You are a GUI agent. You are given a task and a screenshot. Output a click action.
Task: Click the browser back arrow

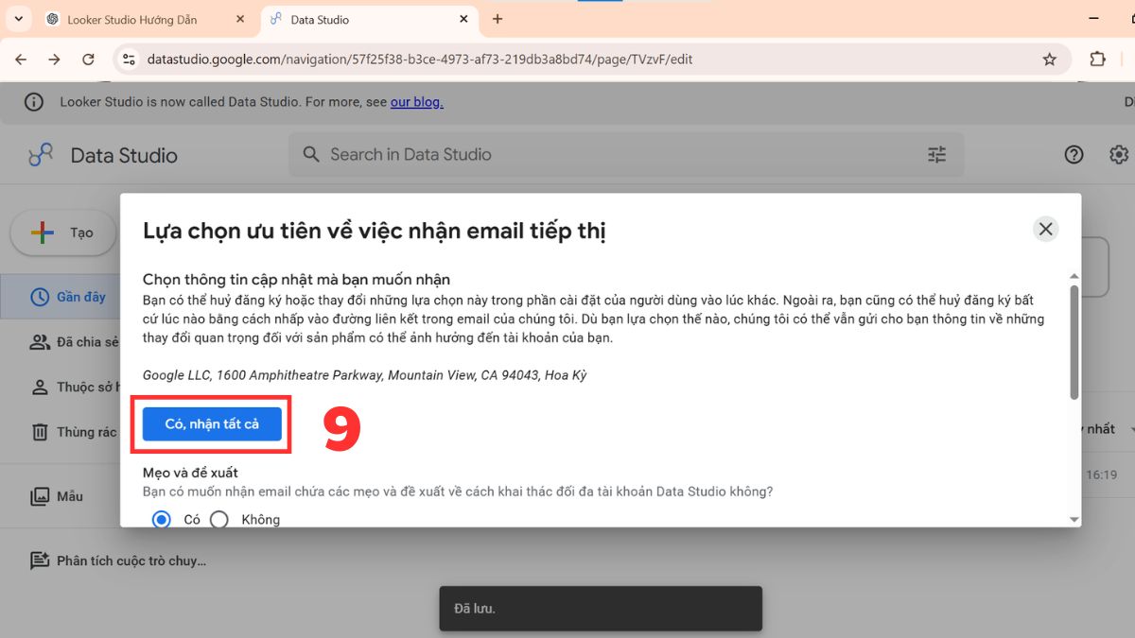(21, 59)
